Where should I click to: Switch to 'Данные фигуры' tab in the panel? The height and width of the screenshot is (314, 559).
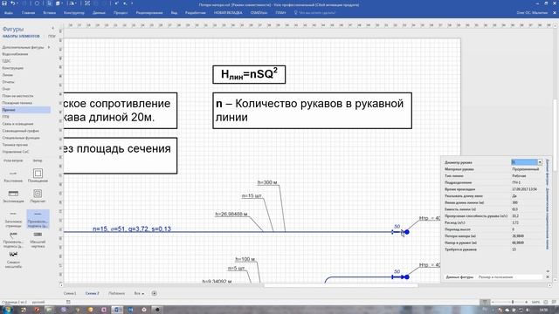[x=459, y=277]
